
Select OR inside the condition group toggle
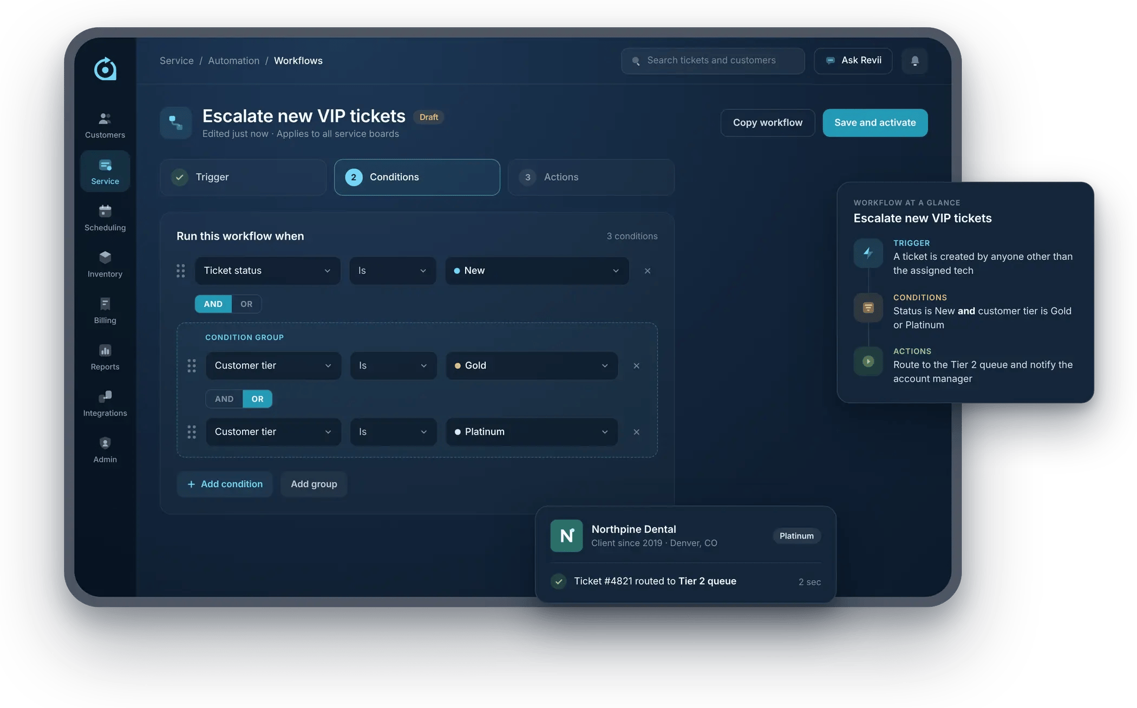[x=258, y=399]
